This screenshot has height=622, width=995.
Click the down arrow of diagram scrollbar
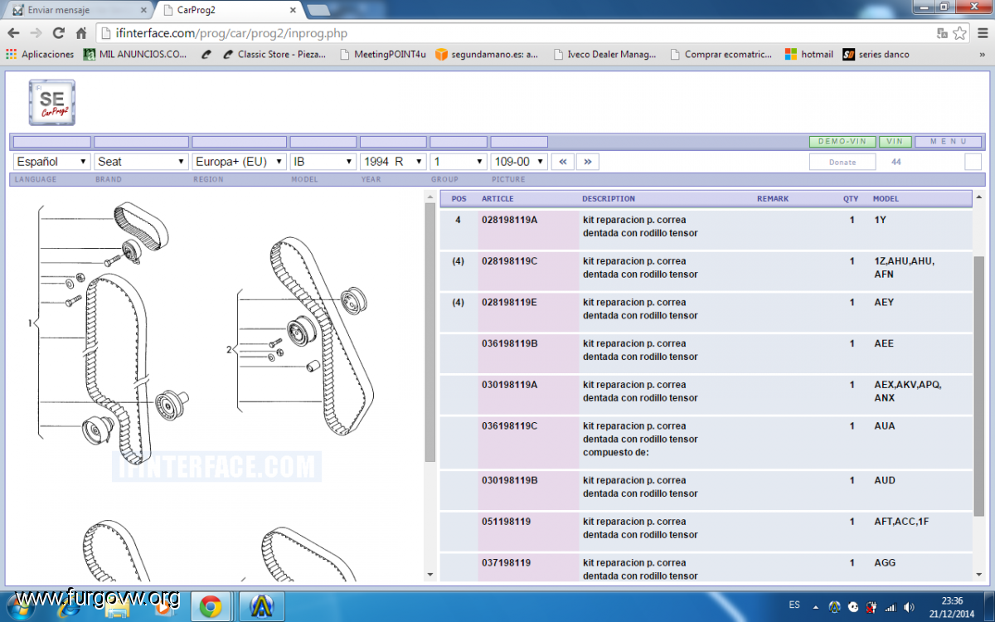click(430, 574)
